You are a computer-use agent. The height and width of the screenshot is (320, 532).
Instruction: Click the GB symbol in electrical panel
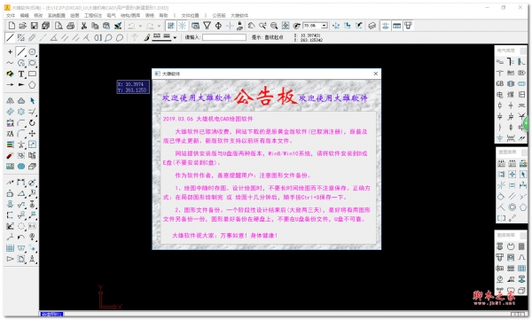[500, 83]
